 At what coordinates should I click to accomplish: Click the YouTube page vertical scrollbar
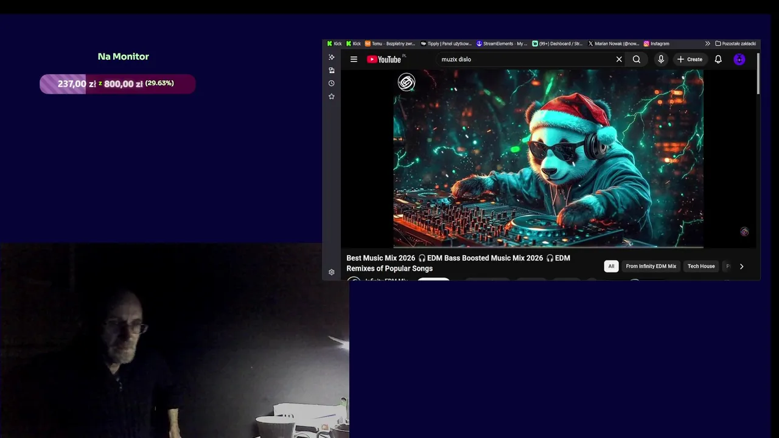(758, 74)
